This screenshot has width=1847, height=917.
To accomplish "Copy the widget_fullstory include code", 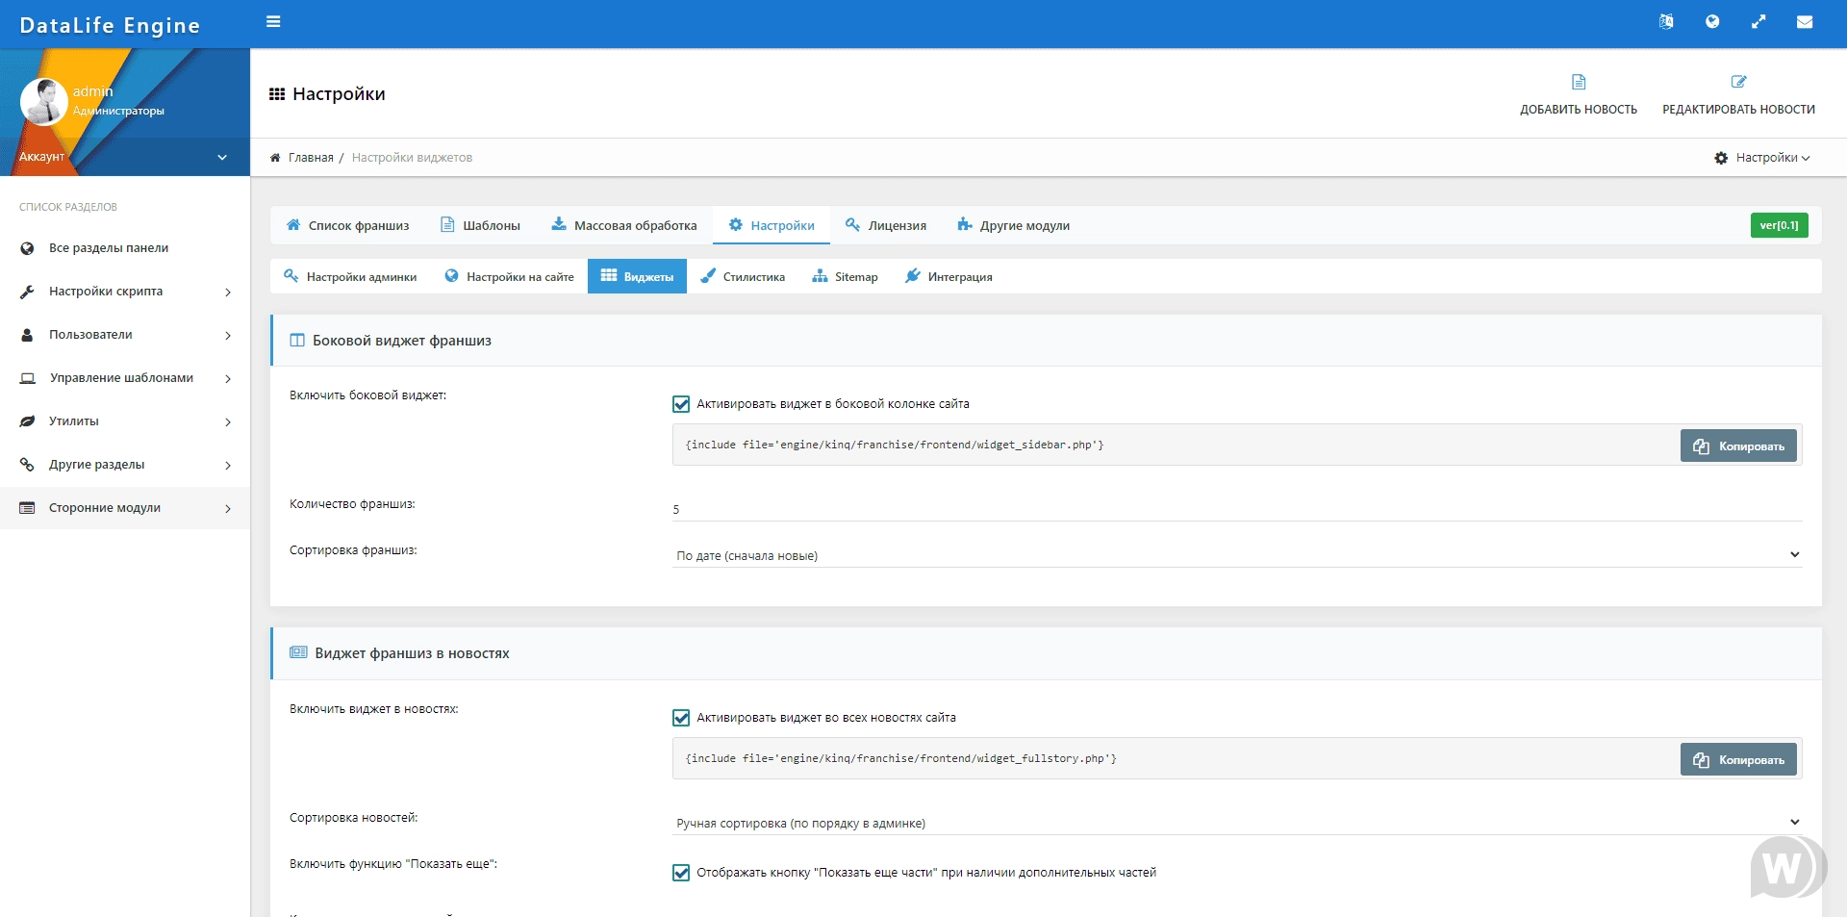I will pyautogui.click(x=1738, y=760).
